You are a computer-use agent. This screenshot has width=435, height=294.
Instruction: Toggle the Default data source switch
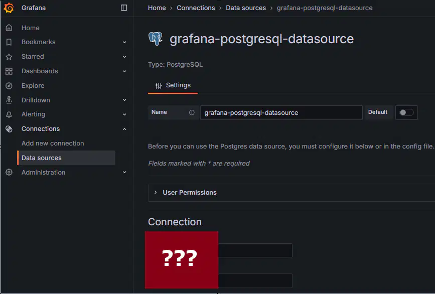point(406,112)
